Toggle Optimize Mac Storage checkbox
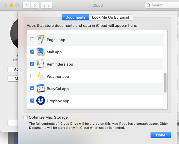This screenshot has width=179, height=144. coord(26,117)
